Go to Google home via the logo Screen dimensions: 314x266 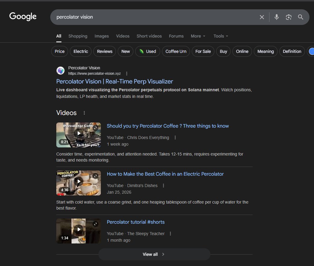coord(23,17)
